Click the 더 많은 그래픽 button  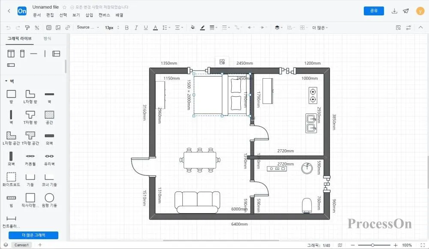pyautogui.click(x=33, y=235)
